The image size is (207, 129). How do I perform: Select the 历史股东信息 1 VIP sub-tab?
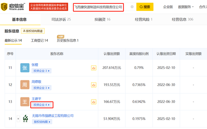click(68, 41)
